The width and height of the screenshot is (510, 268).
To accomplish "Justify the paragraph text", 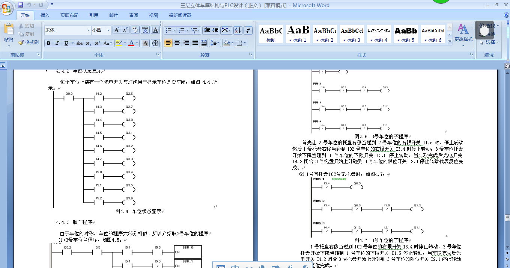I will pos(195,43).
